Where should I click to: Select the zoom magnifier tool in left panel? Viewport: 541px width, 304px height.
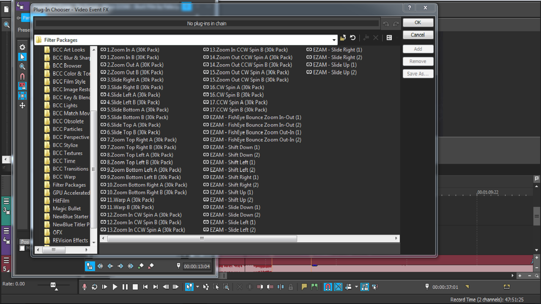click(22, 67)
